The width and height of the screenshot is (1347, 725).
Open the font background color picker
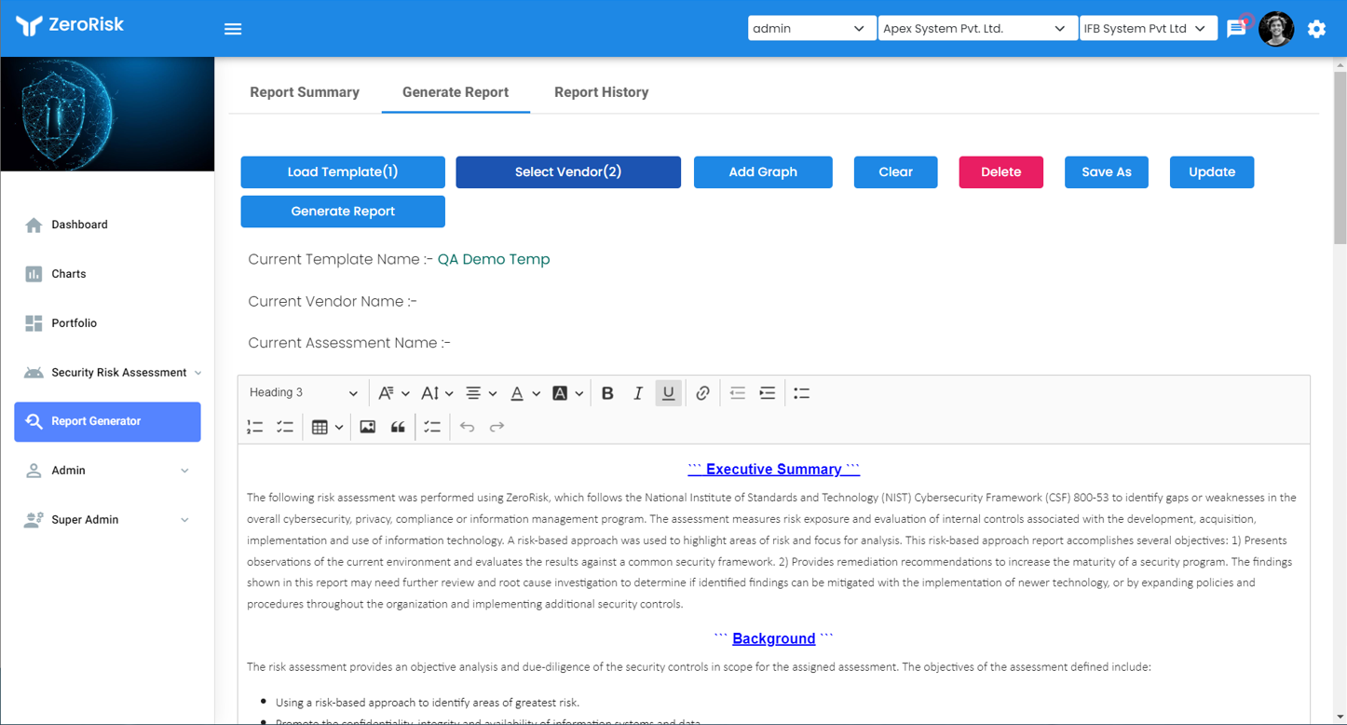567,393
